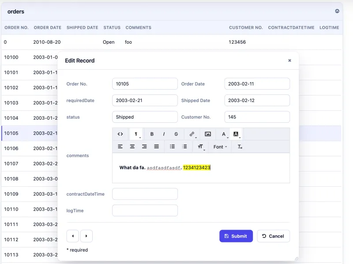Select order row 10110
353x264 pixels.
pyautogui.click(x=30, y=209)
